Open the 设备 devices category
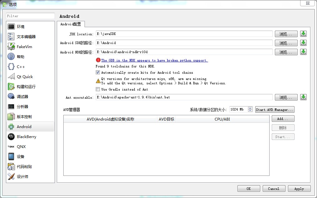317x198 pixels. [30, 156]
